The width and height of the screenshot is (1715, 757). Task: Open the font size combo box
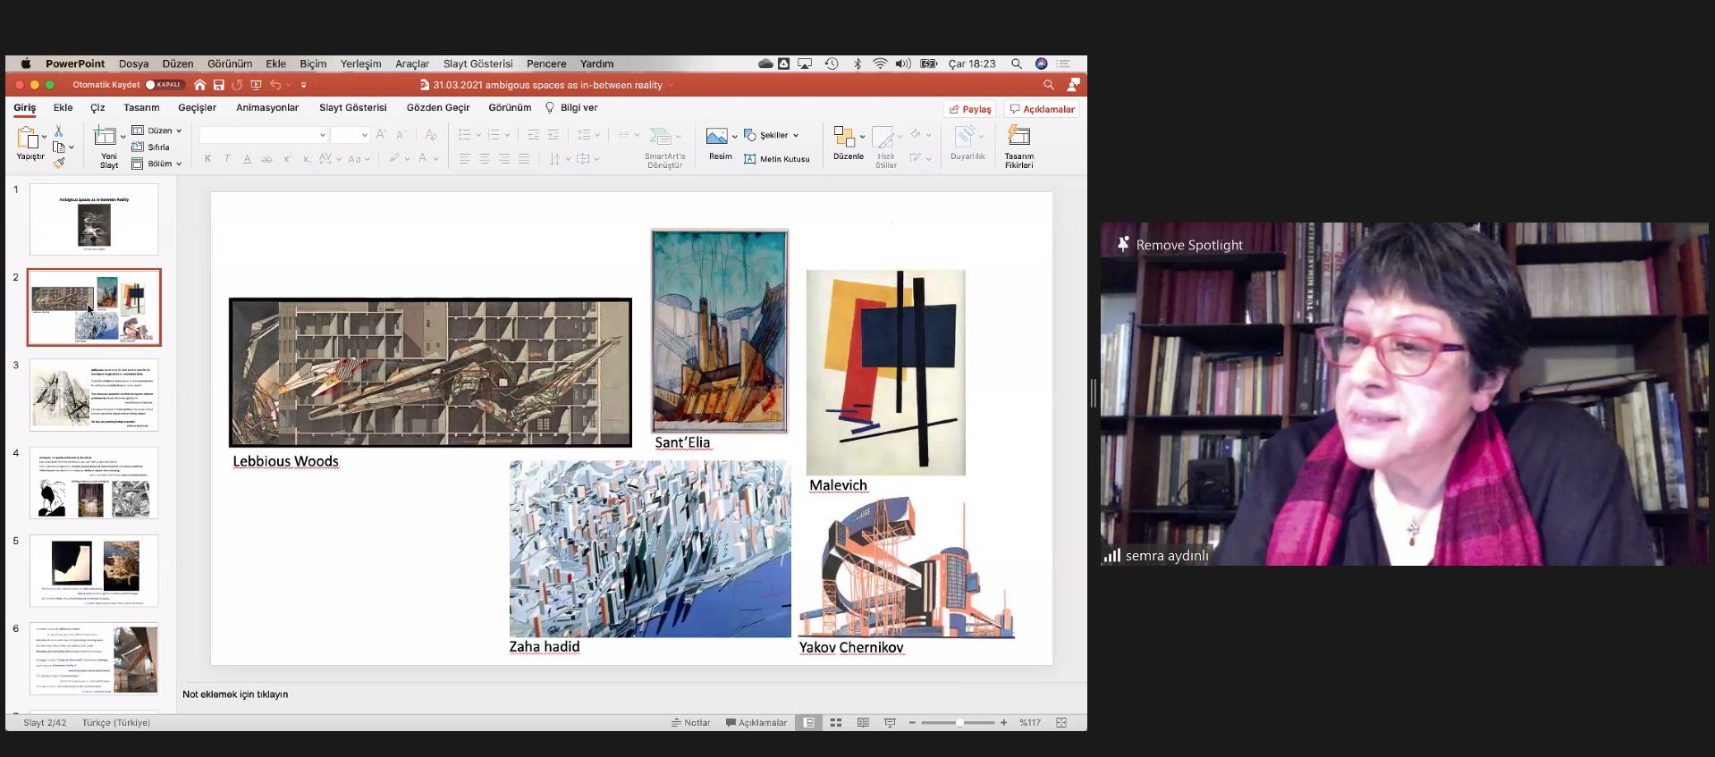(350, 135)
